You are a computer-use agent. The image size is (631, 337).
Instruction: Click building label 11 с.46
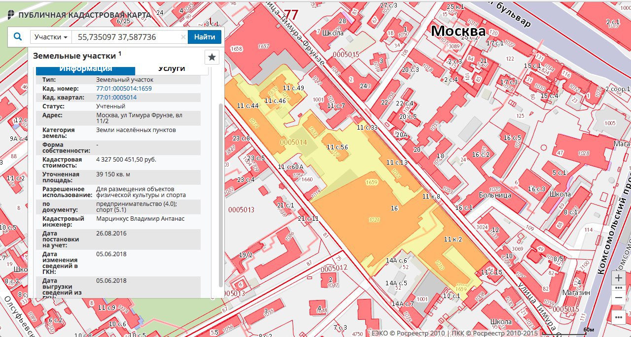pyautogui.click(x=276, y=101)
